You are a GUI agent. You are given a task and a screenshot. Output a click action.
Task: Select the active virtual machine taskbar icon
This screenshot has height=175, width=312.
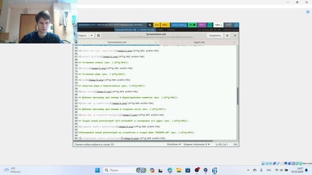(214, 170)
